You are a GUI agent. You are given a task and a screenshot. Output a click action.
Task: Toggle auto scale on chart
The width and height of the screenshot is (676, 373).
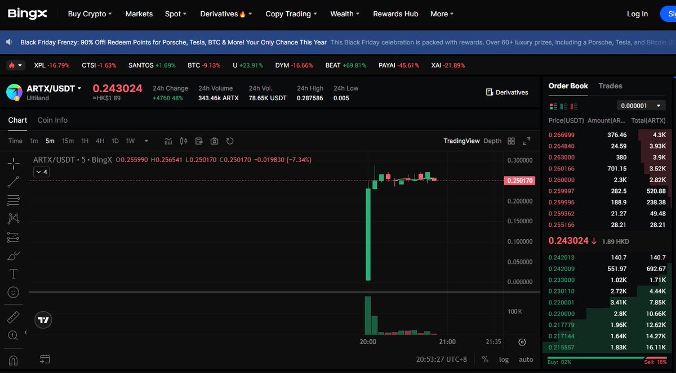pyautogui.click(x=526, y=359)
